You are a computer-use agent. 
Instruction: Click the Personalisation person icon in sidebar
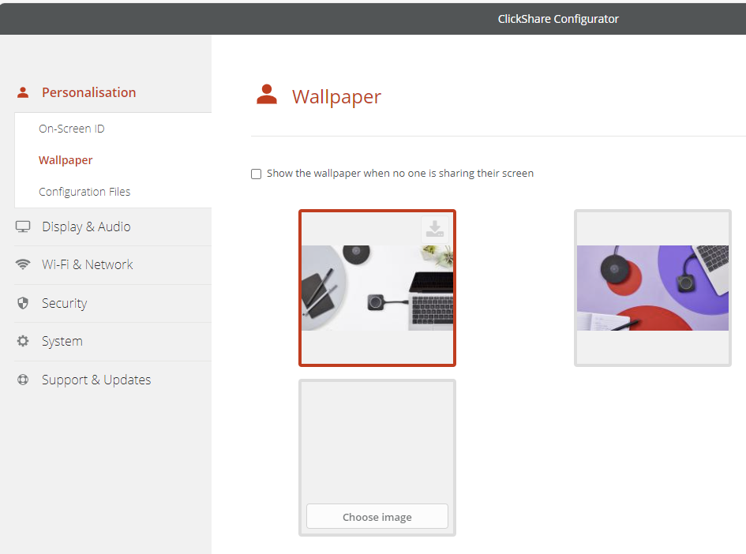23,92
